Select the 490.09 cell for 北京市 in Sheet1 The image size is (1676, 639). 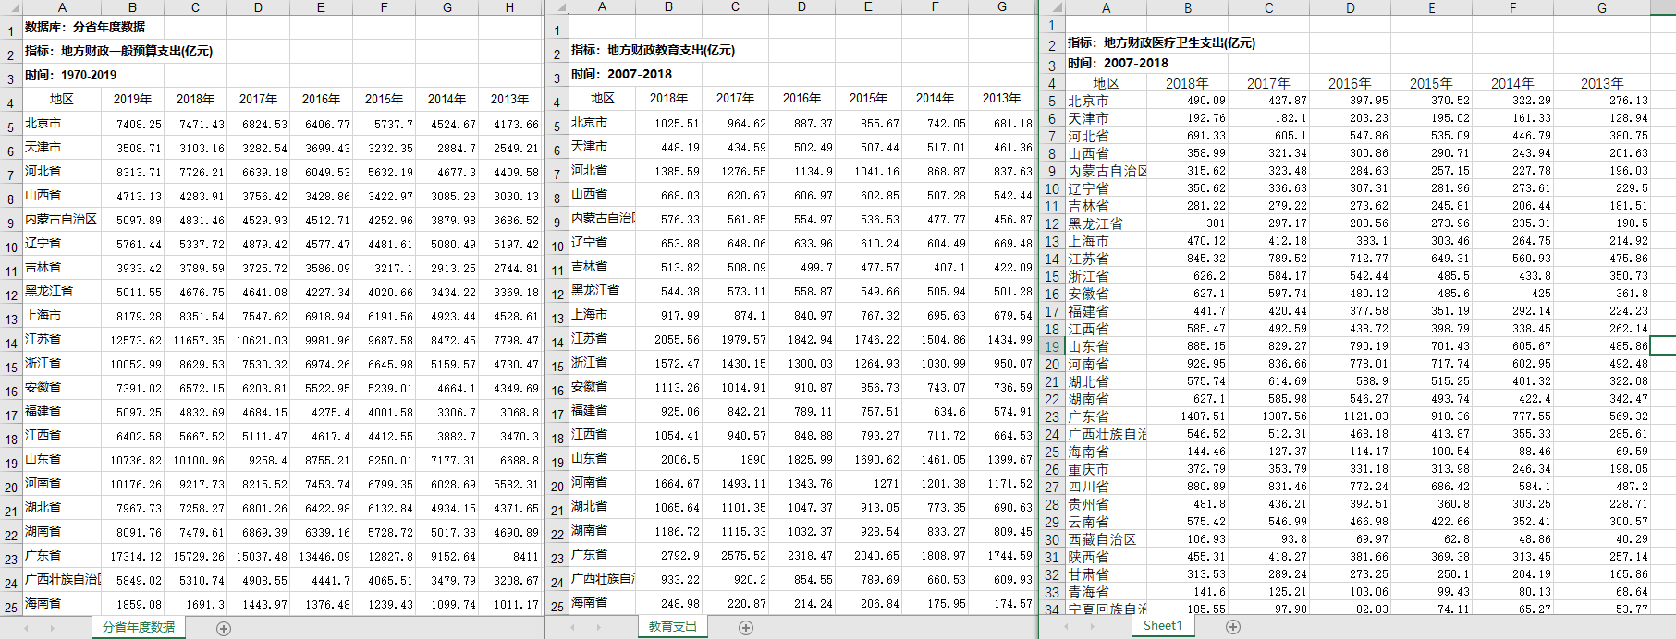pyautogui.click(x=1187, y=101)
